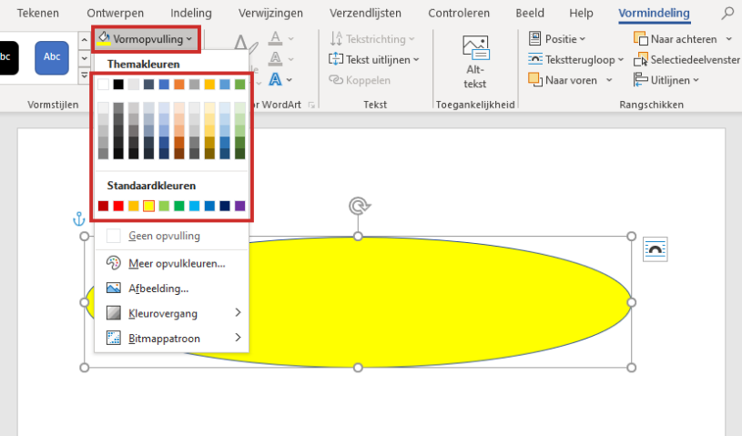Open the Tekst uitlijnen dropdown

tap(374, 59)
